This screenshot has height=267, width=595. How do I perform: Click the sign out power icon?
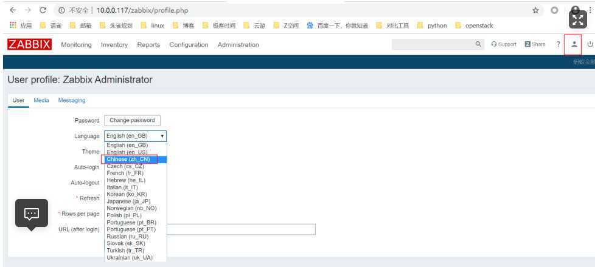pyautogui.click(x=590, y=44)
